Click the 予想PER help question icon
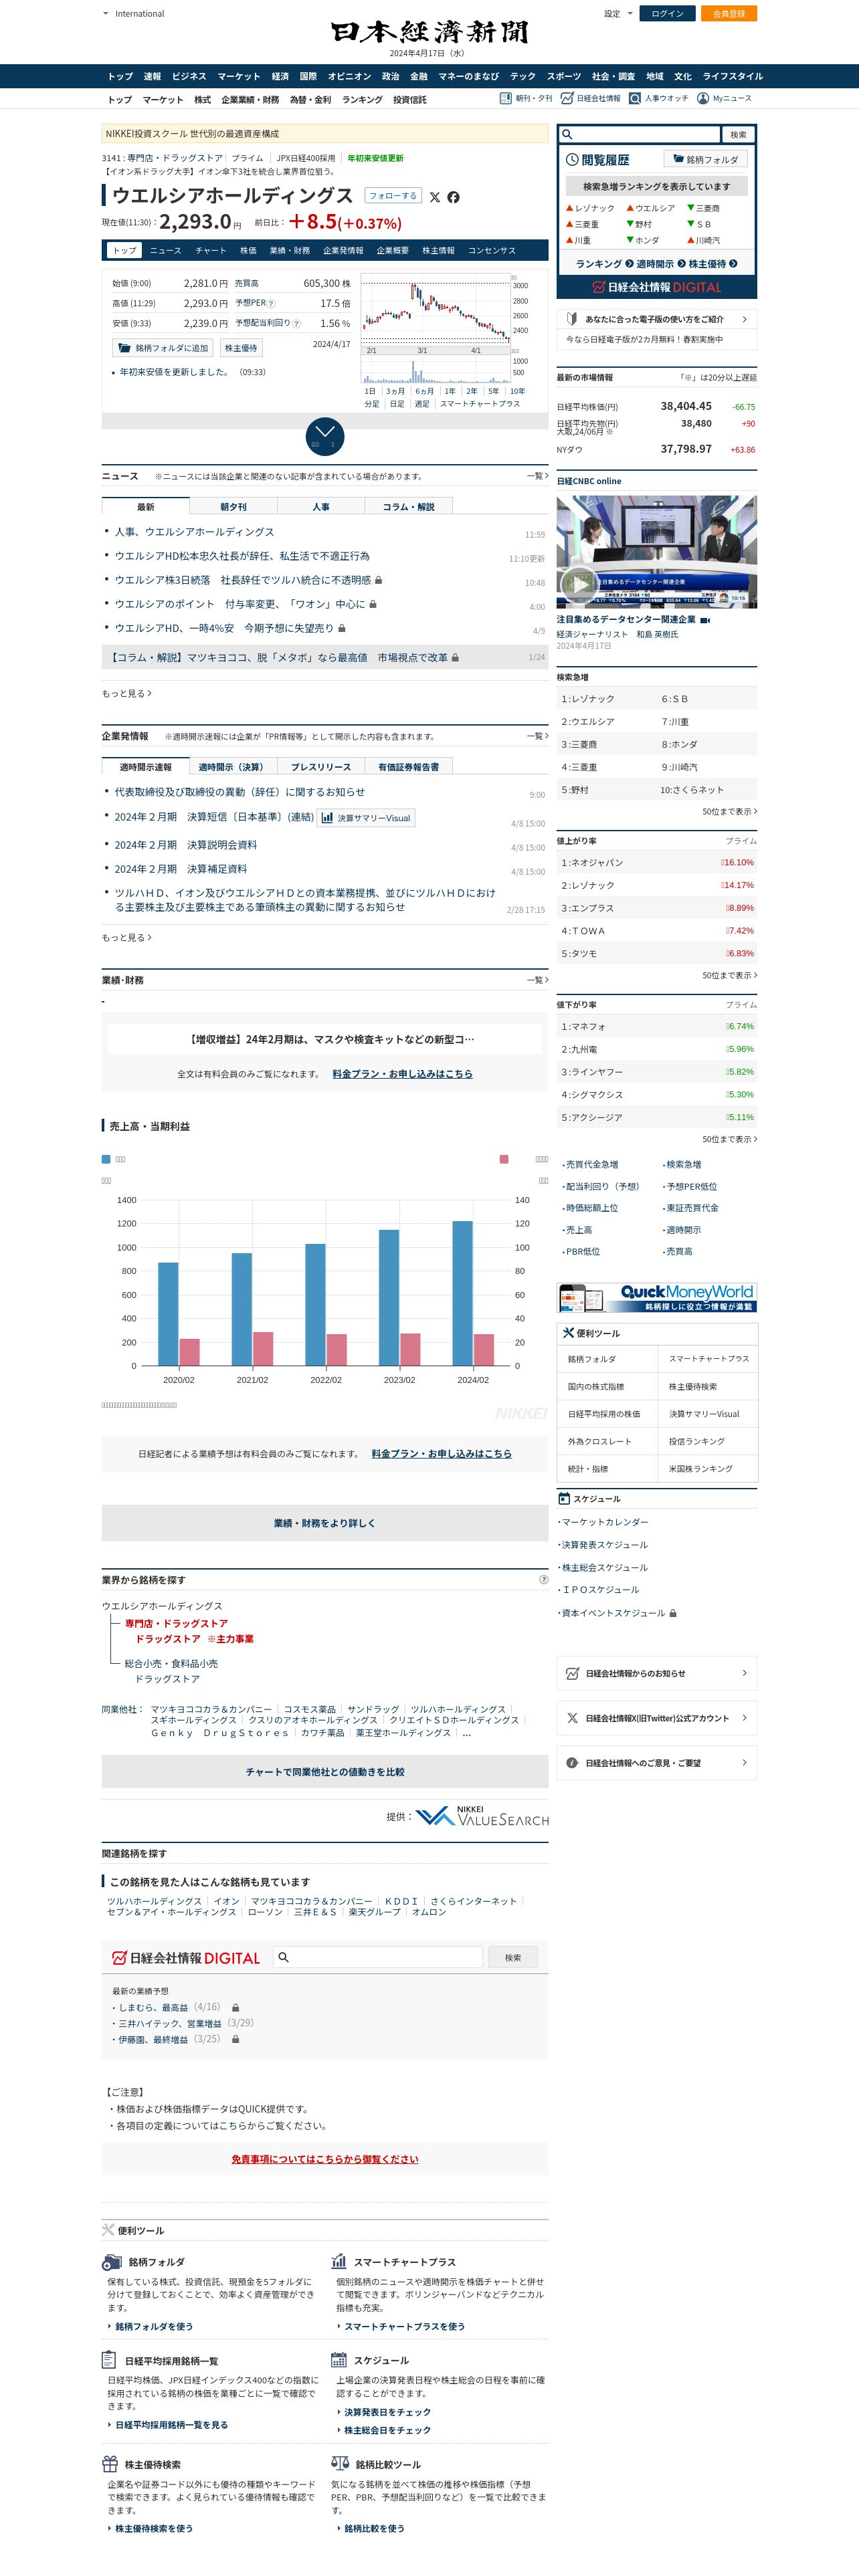859x2576 pixels. 272,303
